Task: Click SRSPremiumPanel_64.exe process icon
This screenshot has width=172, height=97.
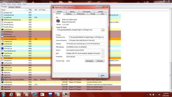Action: 2,20
